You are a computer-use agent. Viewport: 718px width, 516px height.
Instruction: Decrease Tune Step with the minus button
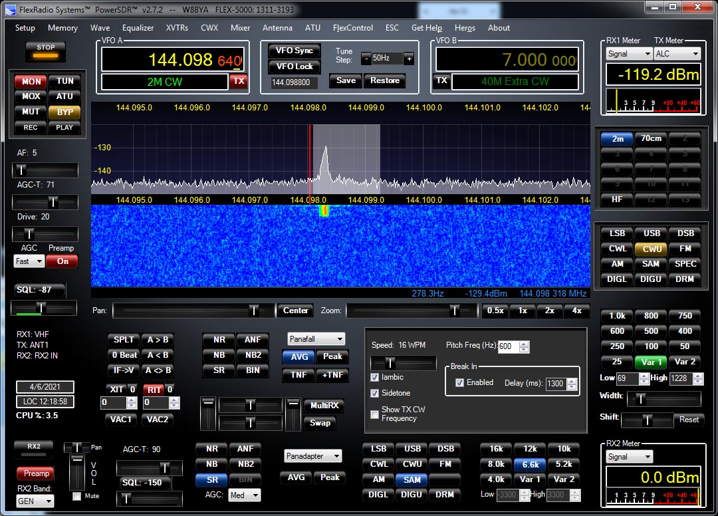point(366,58)
